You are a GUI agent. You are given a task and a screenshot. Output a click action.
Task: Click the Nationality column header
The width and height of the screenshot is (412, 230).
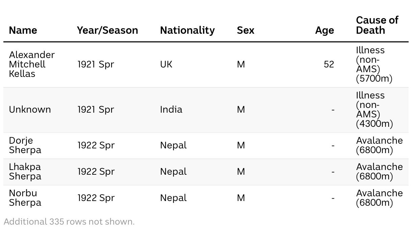point(187,30)
